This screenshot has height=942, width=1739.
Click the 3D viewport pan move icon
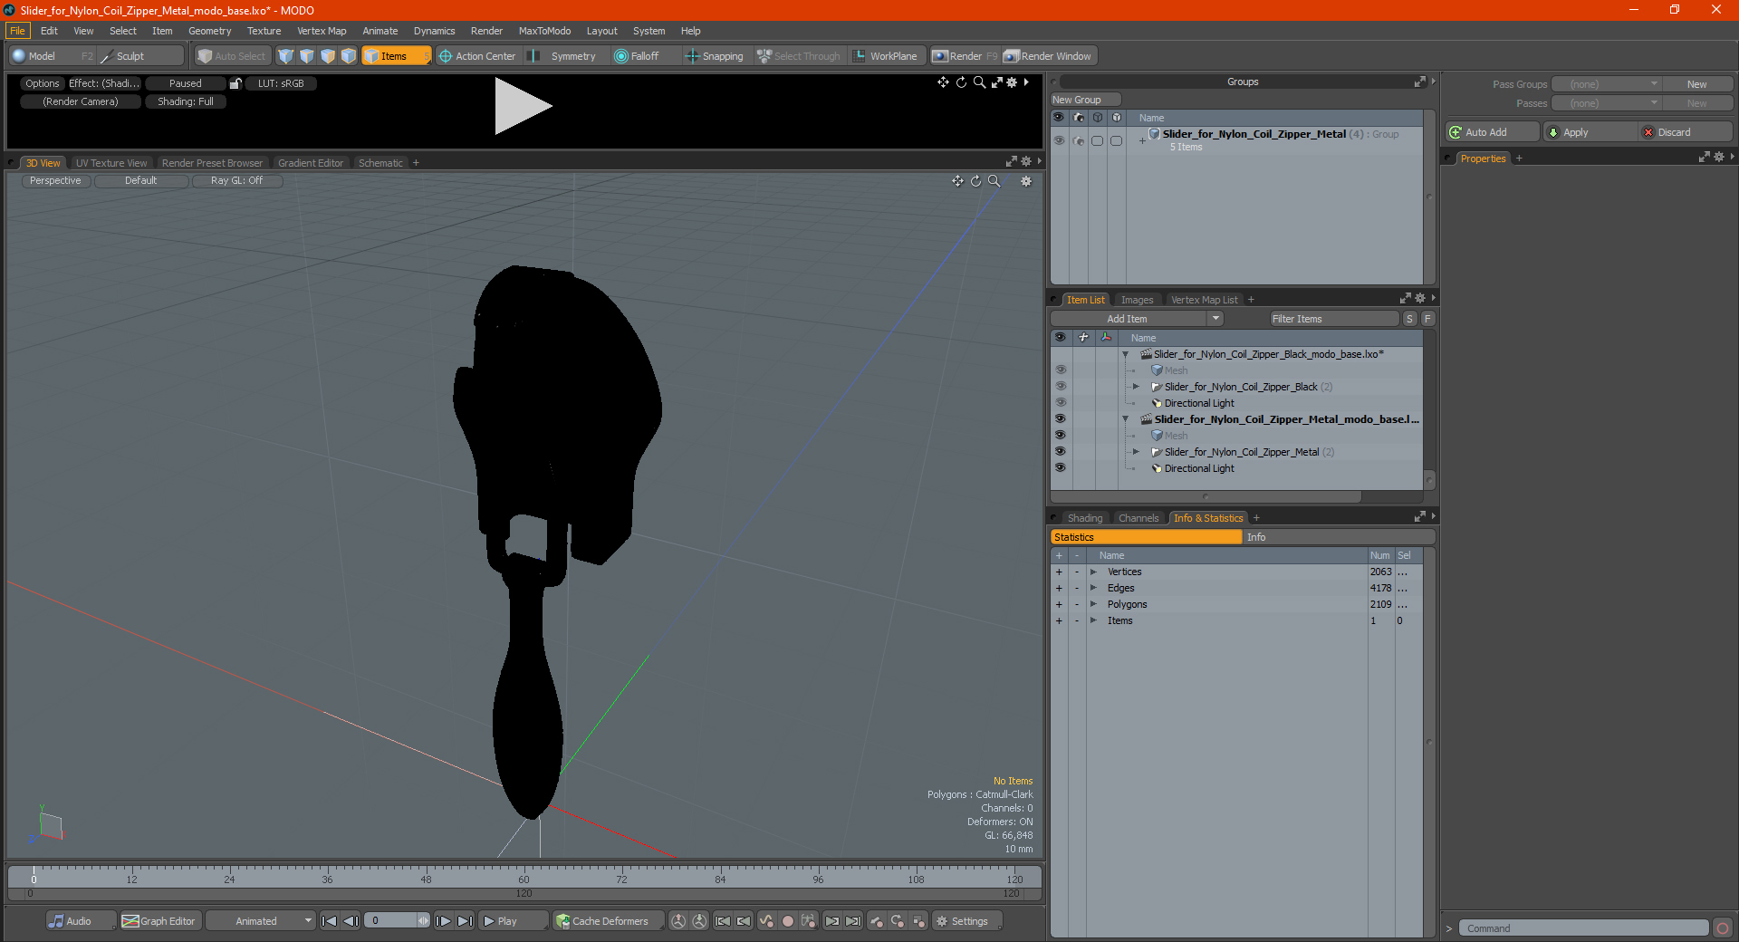pos(957,181)
